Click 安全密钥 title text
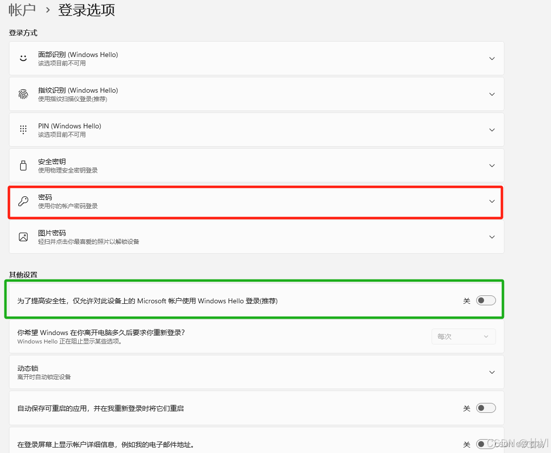This screenshot has width=551, height=453. 52,162
